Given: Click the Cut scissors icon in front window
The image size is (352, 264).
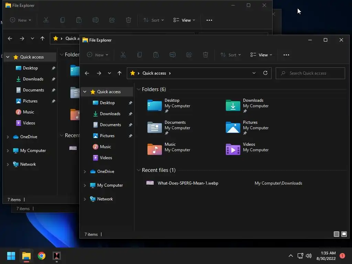Looking at the screenshot, I should 123,55.
